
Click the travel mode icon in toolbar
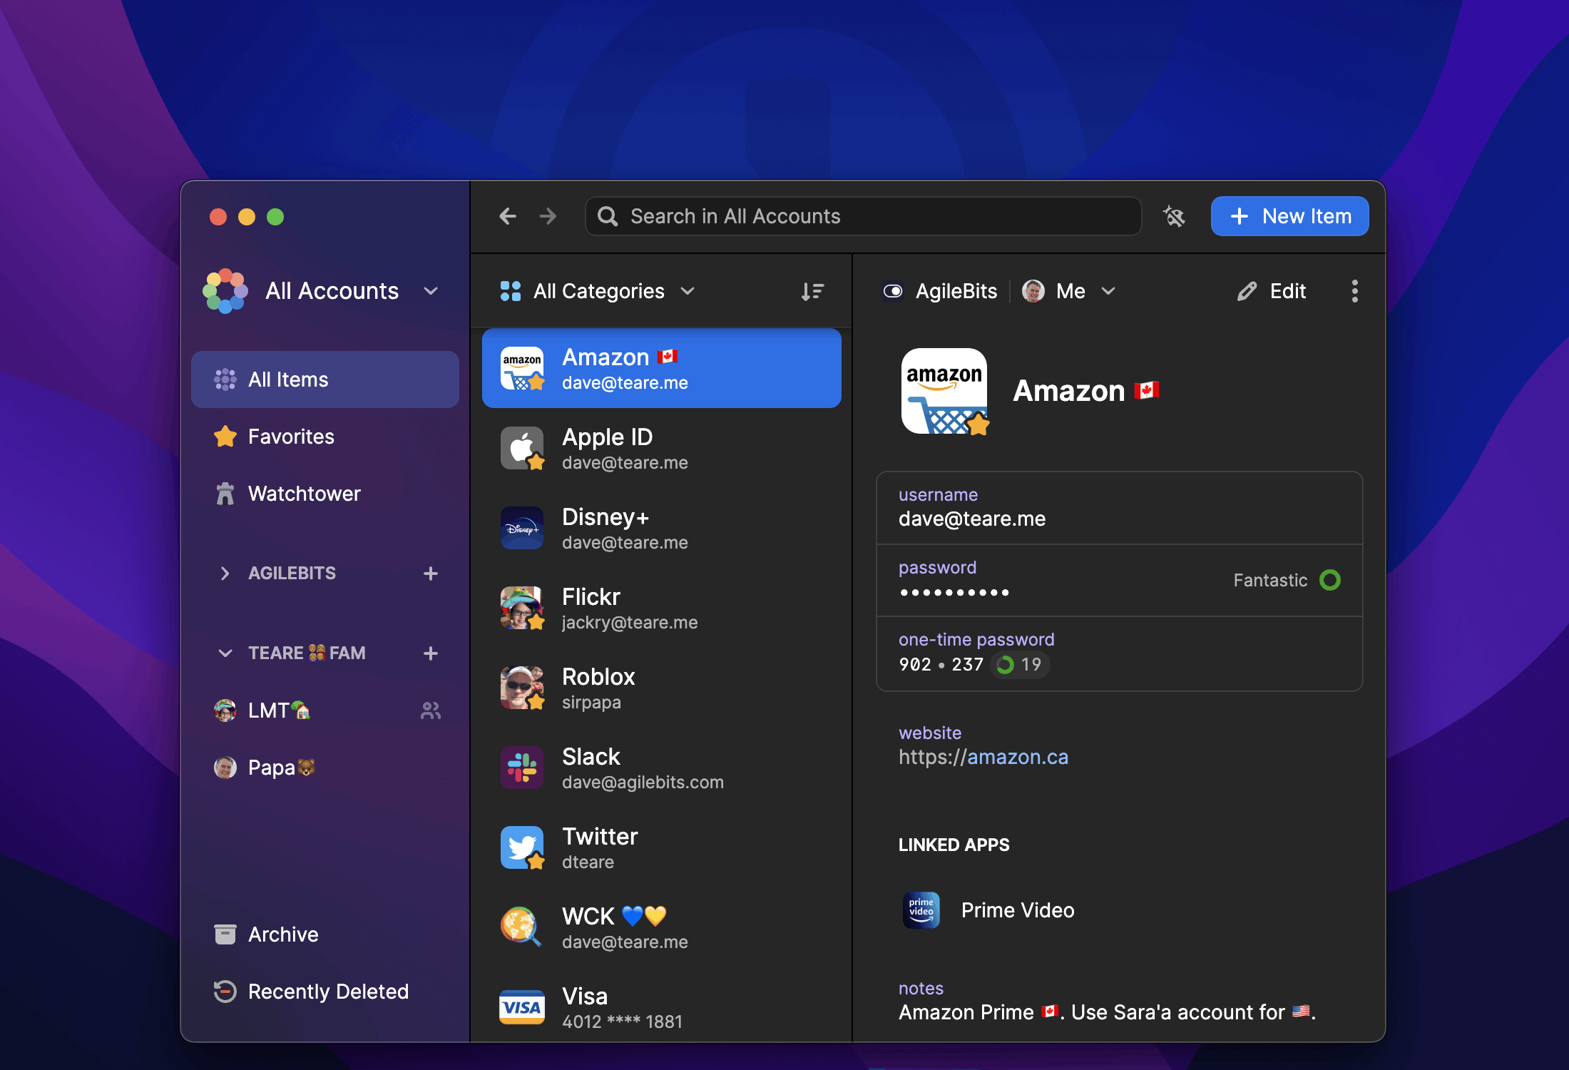pos(1173,215)
